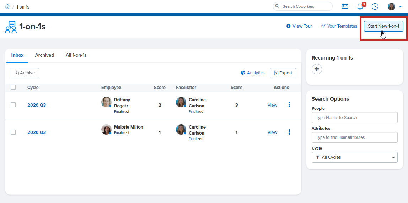
Task: Select the Brittany Bogatz row checkbox
Action: [13, 105]
